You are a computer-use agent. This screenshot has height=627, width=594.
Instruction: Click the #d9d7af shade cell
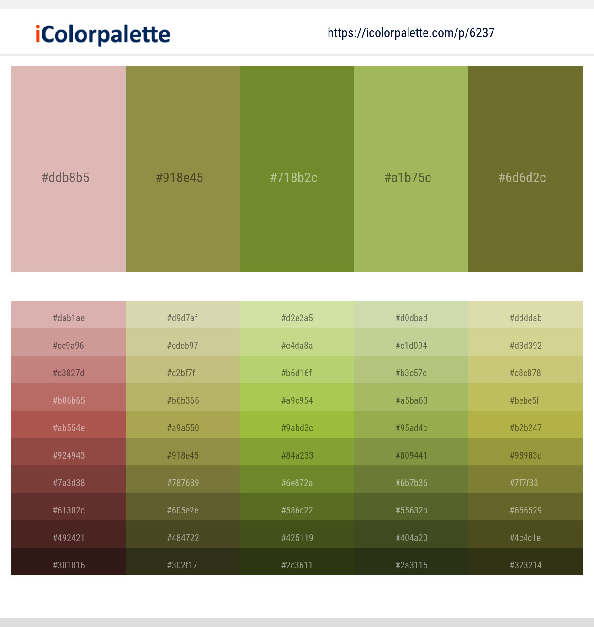pyautogui.click(x=182, y=318)
